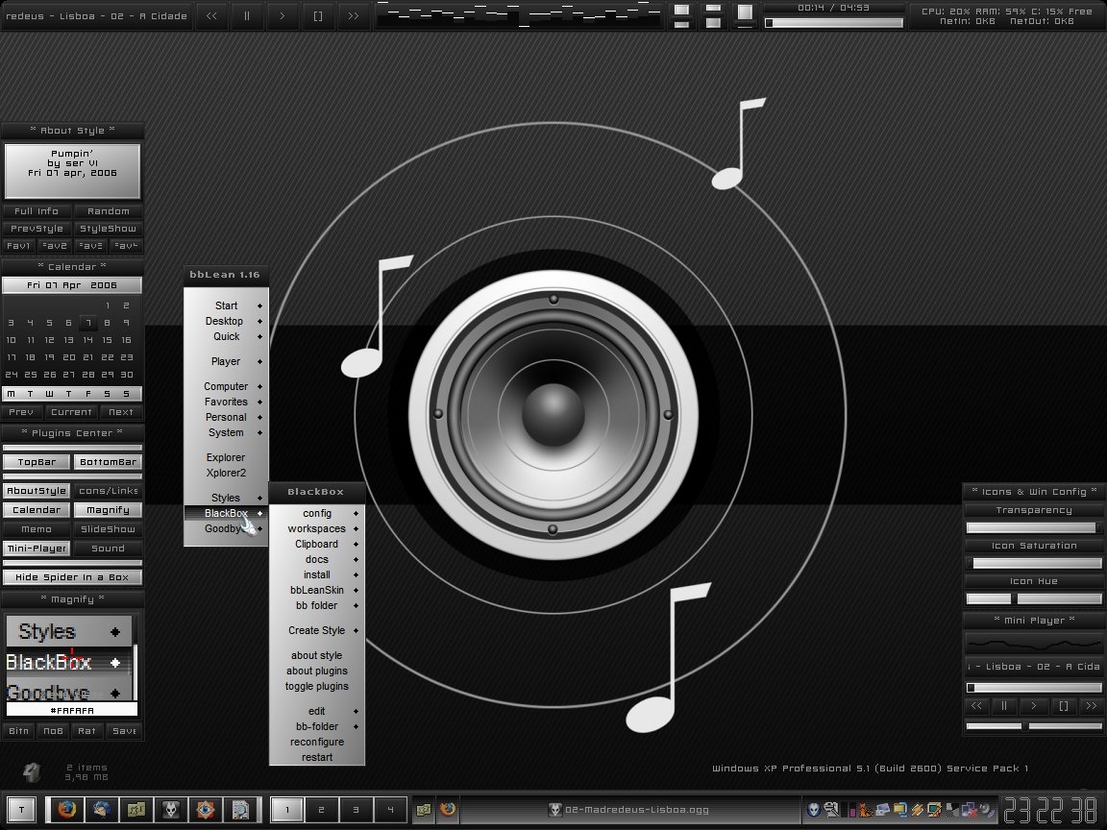Switch to workspace 3 in the taskbar
This screenshot has height=830, width=1107.
356,809
